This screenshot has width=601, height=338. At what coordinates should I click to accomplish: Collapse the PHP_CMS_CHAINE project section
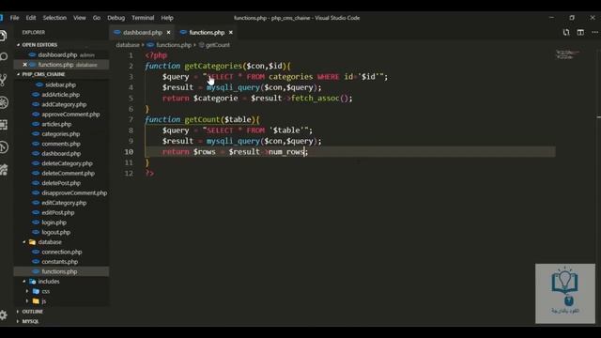(x=43, y=74)
